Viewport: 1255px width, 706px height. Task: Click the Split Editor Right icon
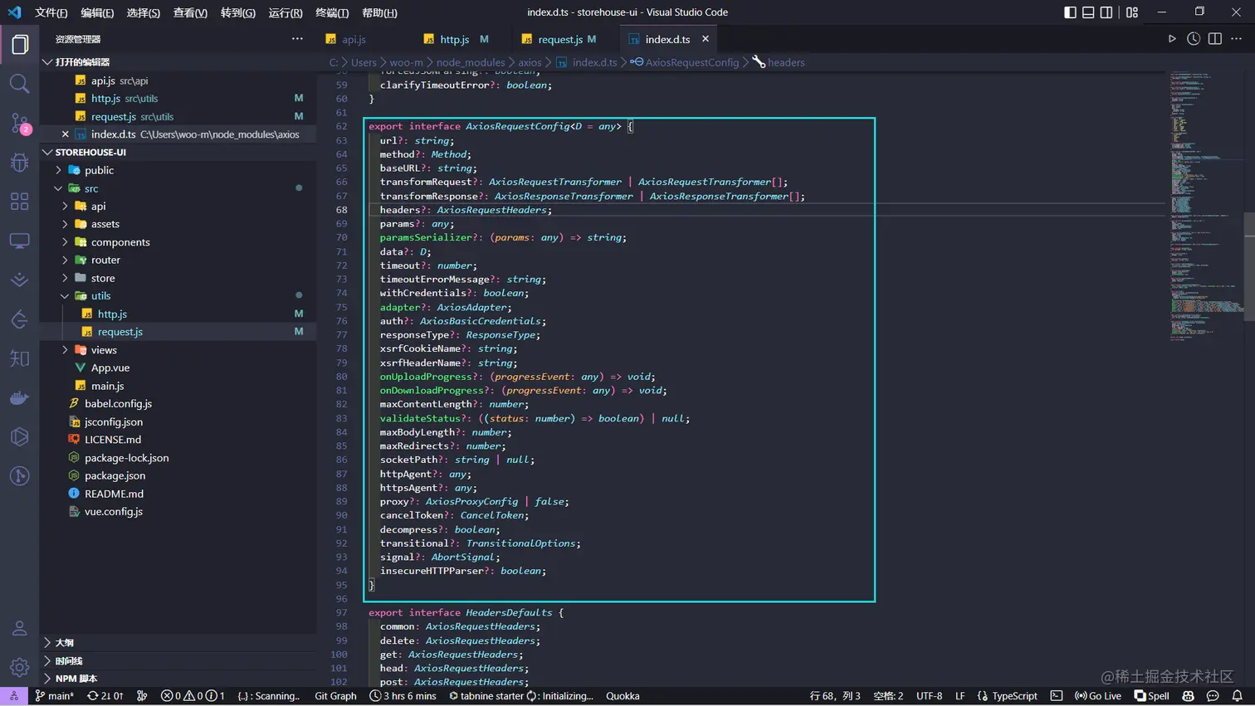click(1214, 39)
